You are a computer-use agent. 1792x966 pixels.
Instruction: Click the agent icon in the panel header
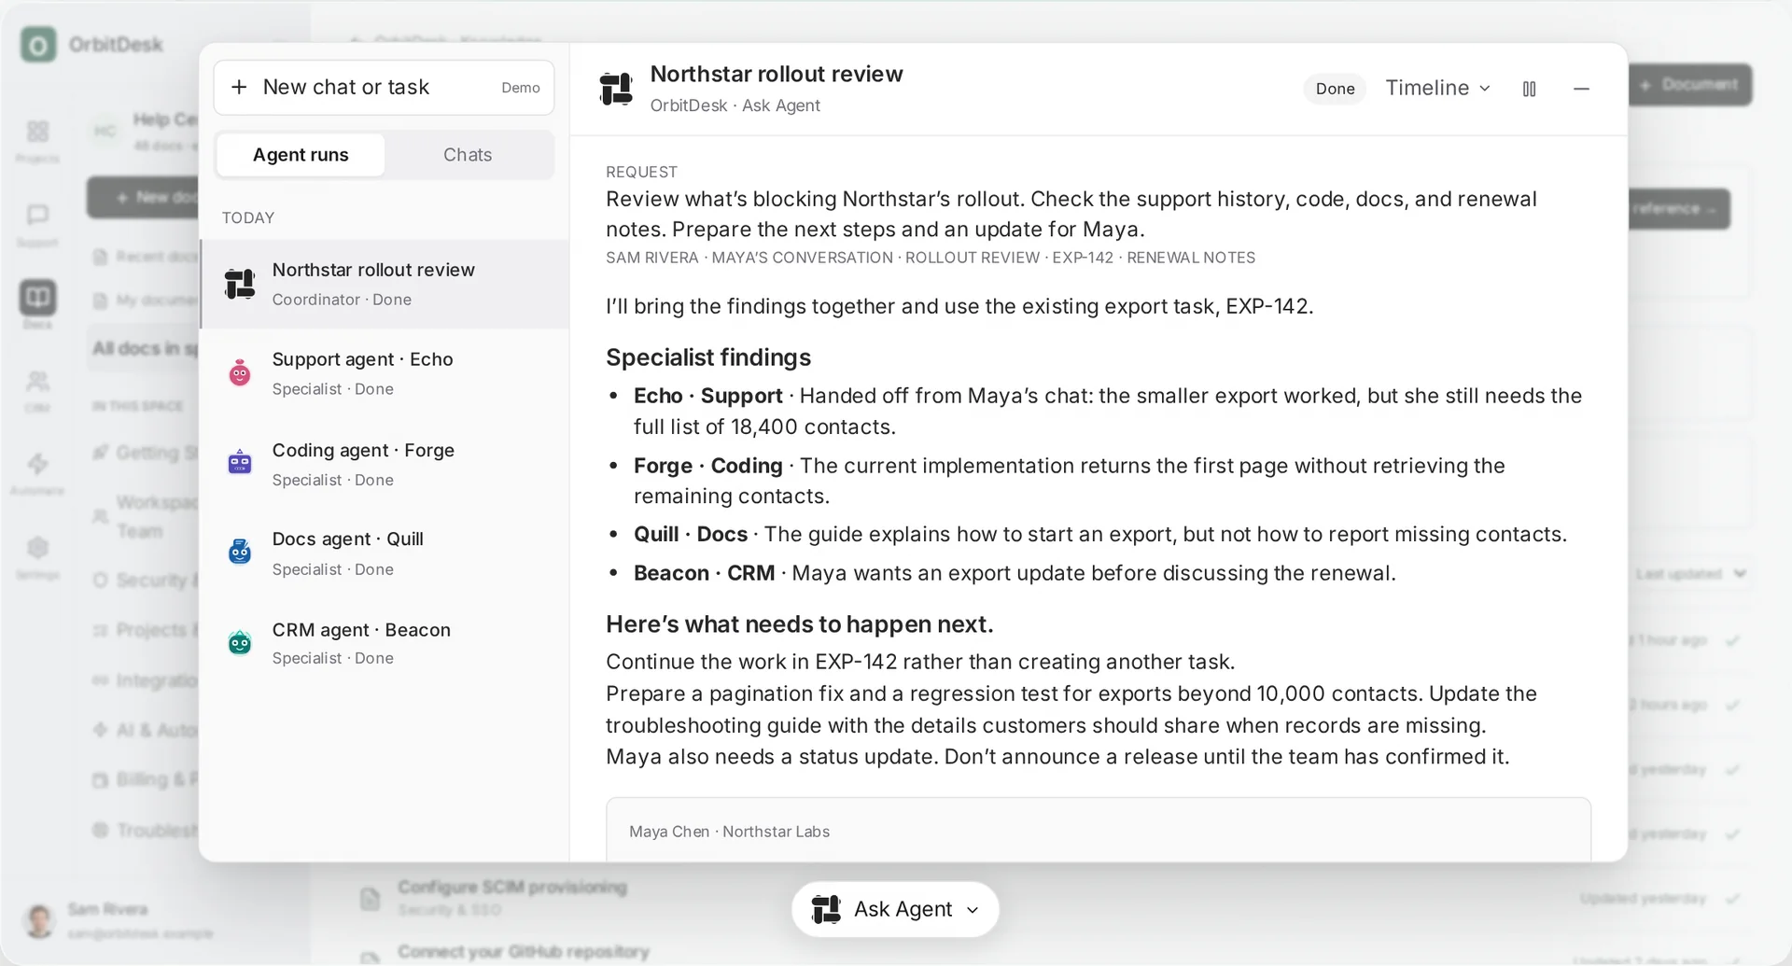coord(616,89)
